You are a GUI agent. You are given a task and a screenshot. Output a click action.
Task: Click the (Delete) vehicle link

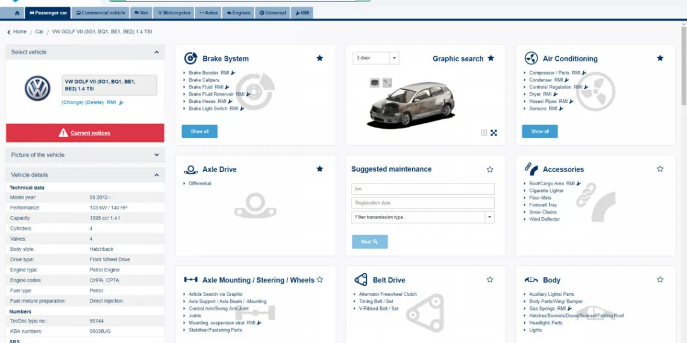[94, 102]
